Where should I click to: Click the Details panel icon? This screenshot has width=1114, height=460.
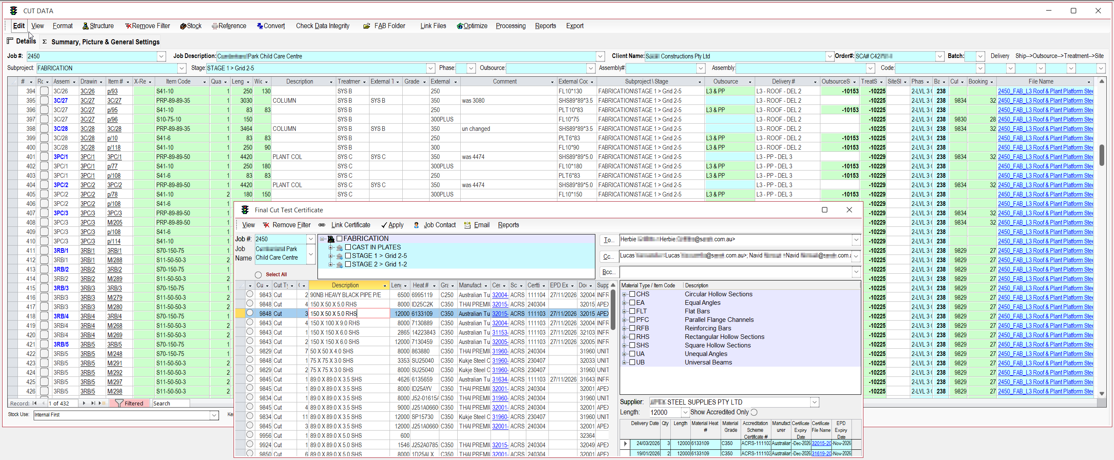coord(10,41)
